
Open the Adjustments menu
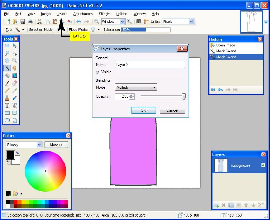point(83,14)
